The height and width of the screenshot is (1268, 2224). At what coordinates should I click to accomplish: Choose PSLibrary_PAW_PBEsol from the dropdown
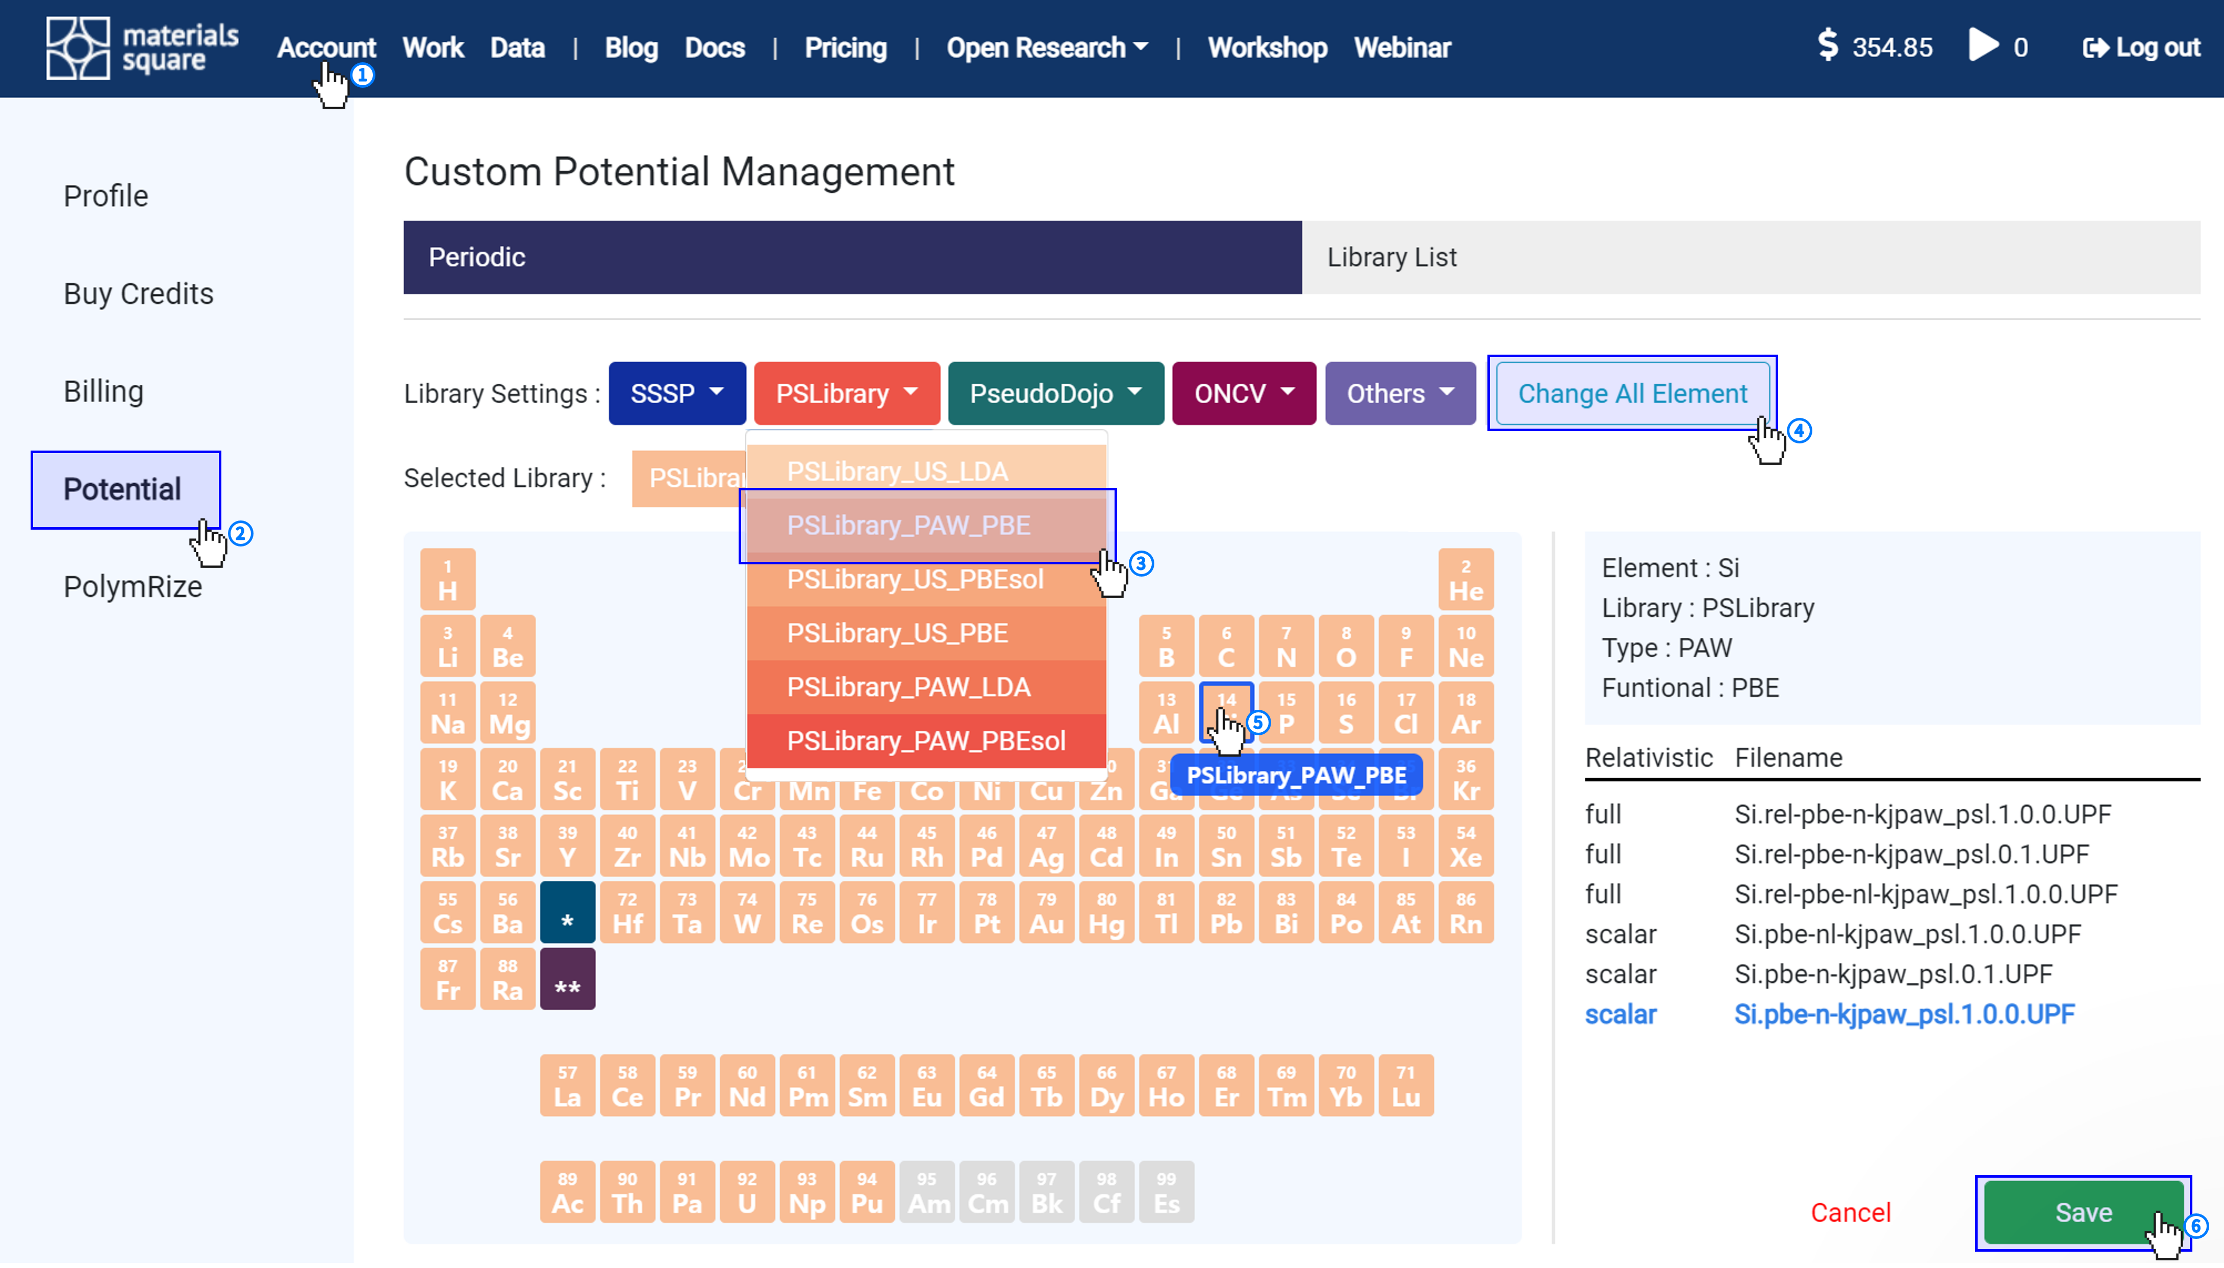coord(926,741)
